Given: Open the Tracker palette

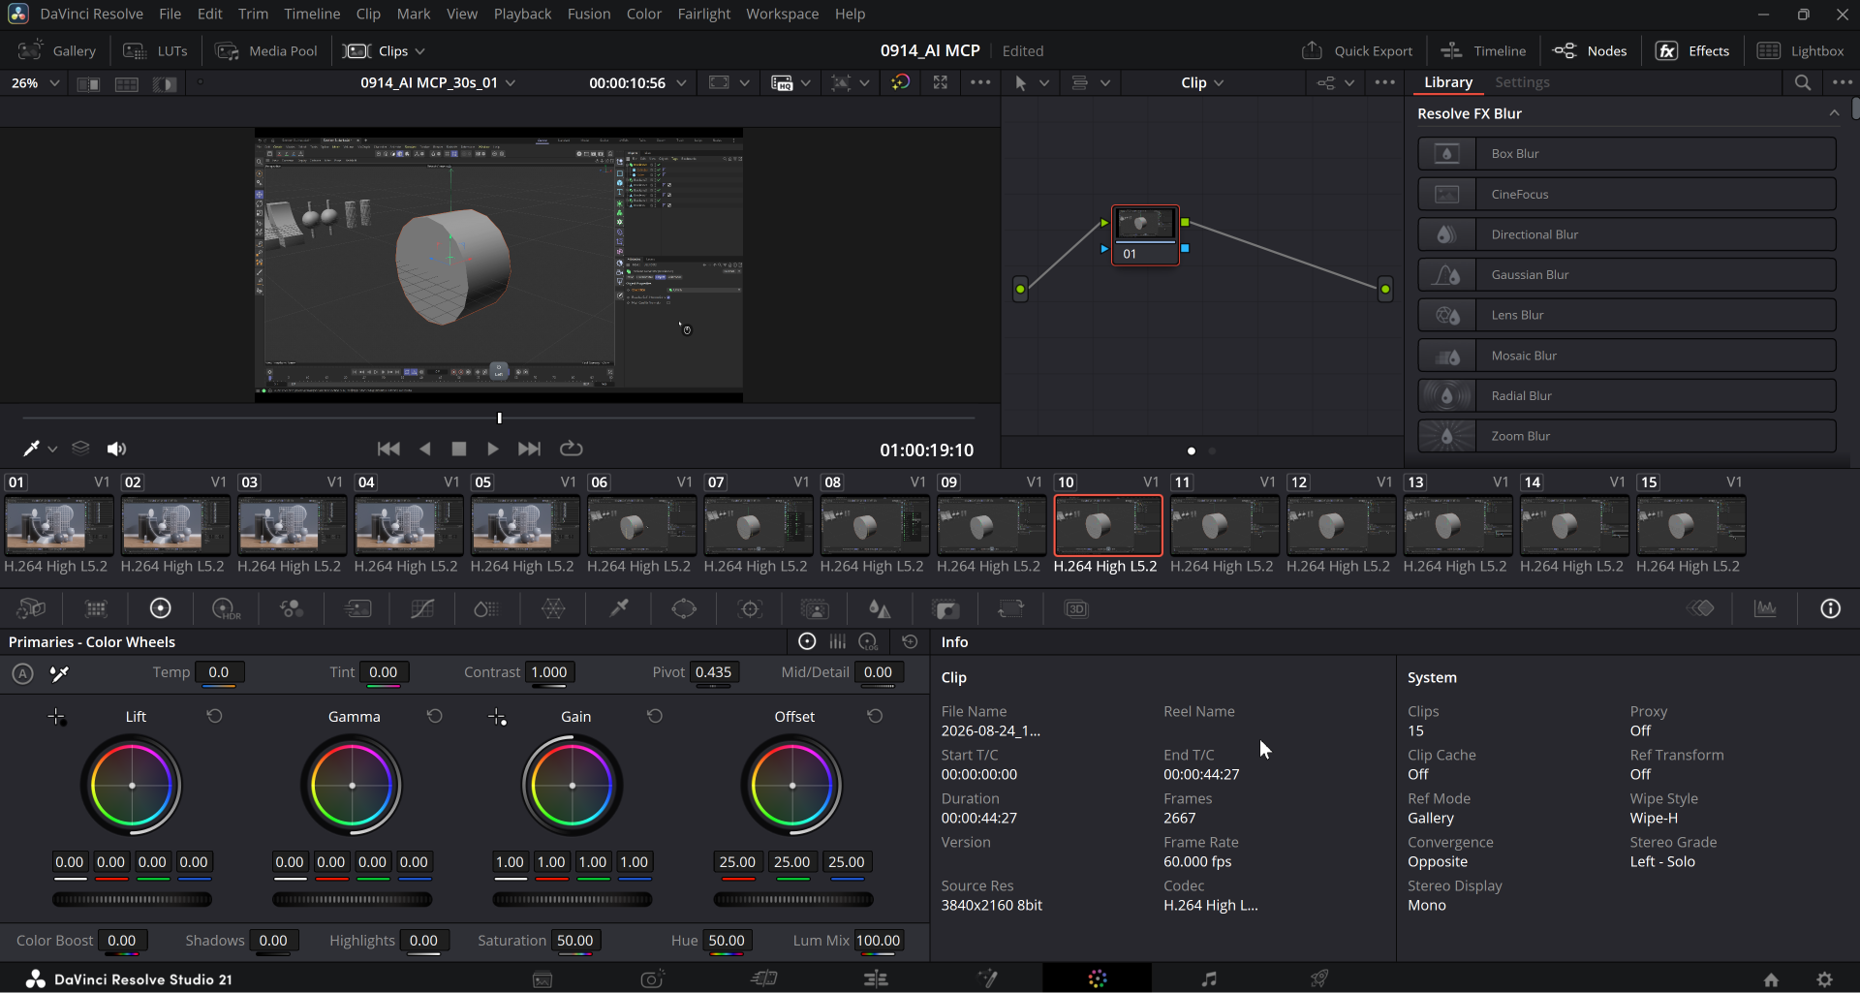Looking at the screenshot, I should click(x=750, y=608).
